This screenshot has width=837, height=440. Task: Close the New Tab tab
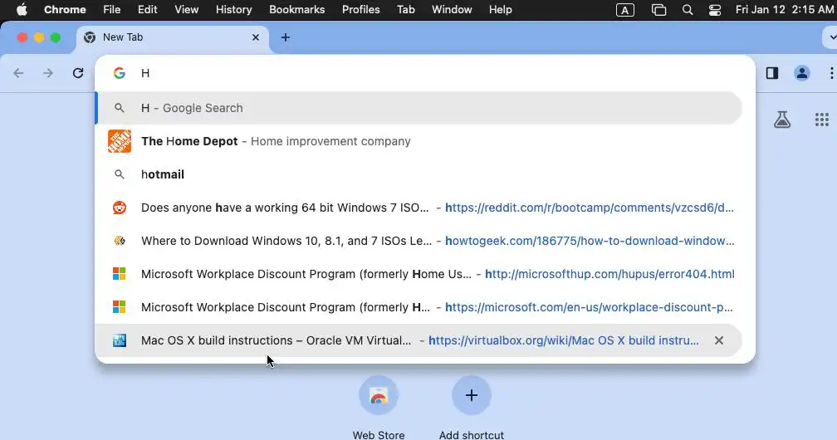tap(256, 37)
